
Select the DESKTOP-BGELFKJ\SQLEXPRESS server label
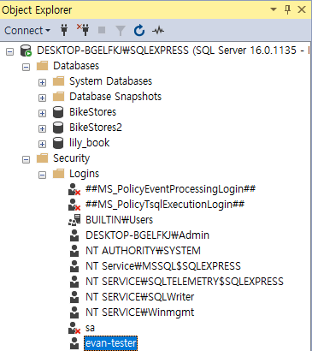174,51
